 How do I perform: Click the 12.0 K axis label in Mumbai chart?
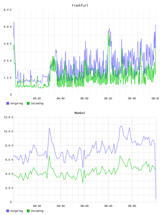click(x=8, y=117)
